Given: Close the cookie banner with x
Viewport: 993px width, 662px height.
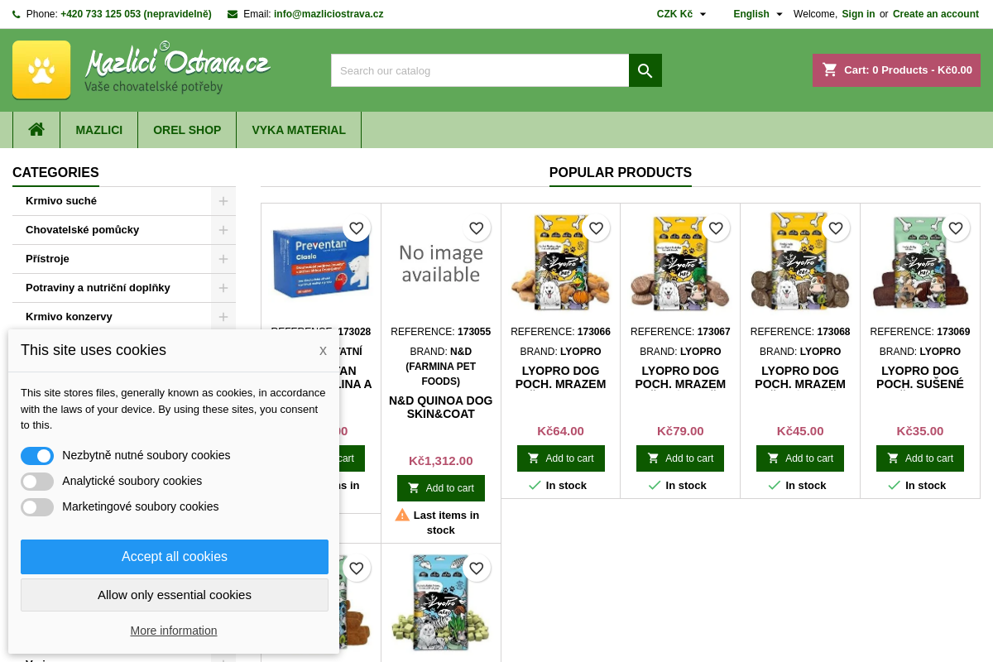Looking at the screenshot, I should [x=323, y=351].
